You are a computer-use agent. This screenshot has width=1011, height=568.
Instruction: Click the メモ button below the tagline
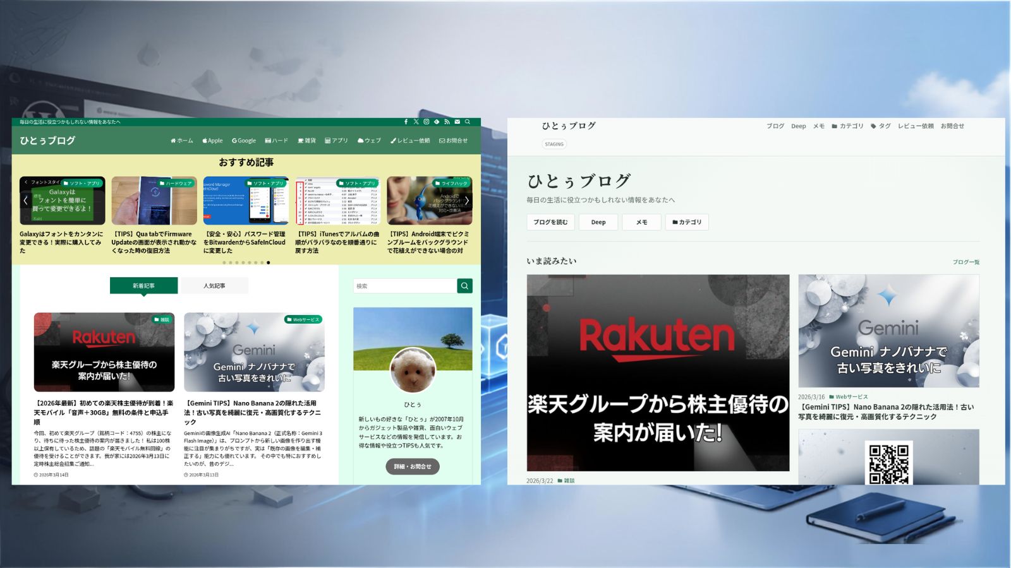point(641,222)
